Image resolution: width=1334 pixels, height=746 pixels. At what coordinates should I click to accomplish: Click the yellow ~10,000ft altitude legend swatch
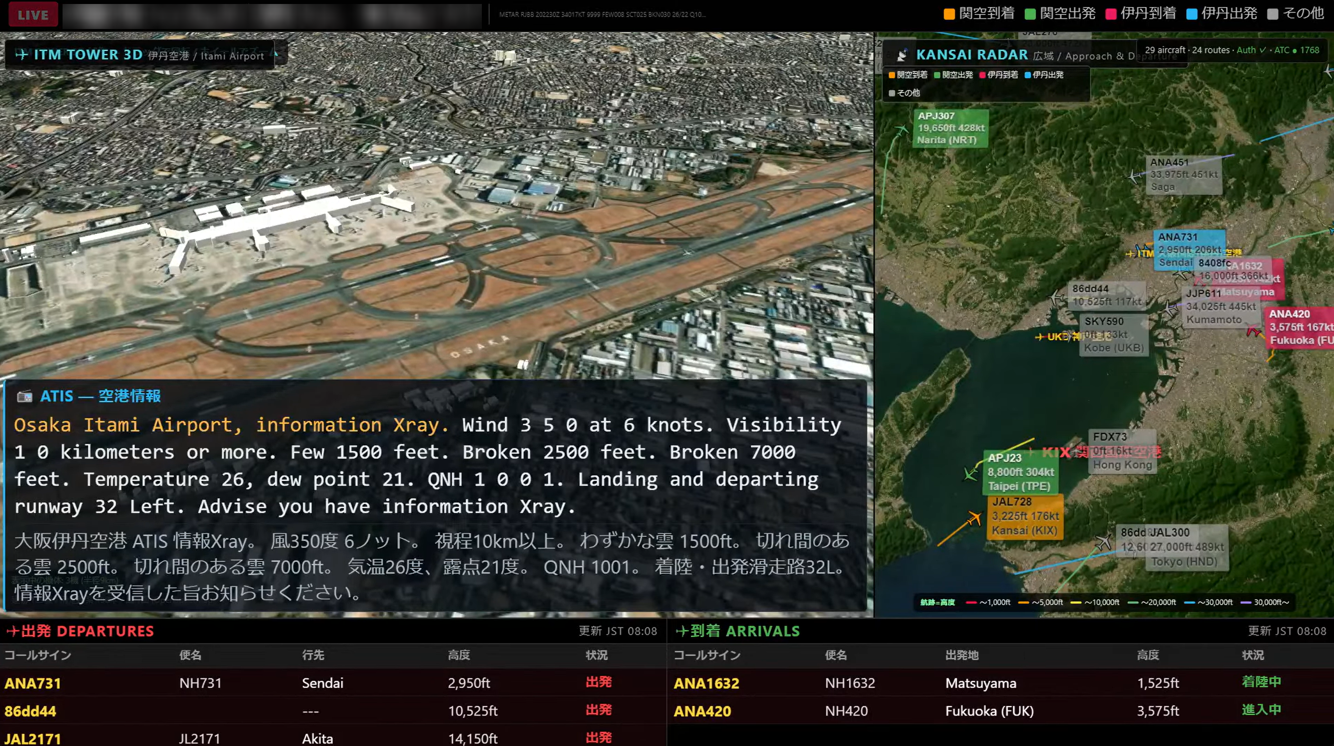click(x=1076, y=602)
